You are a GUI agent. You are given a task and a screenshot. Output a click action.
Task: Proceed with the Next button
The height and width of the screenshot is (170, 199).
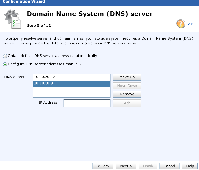(x=126, y=166)
